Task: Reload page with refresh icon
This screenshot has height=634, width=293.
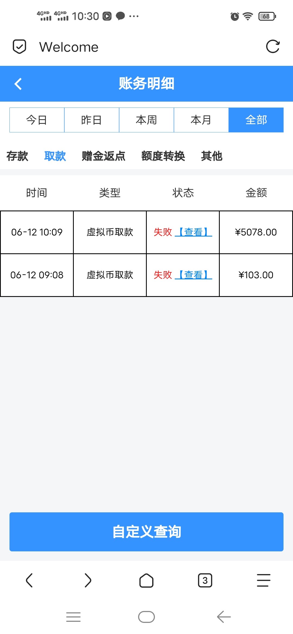Action: click(273, 47)
